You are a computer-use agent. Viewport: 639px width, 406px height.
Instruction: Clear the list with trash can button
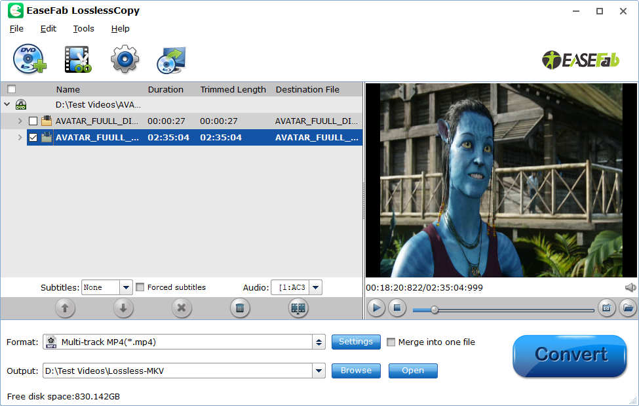pyautogui.click(x=240, y=308)
